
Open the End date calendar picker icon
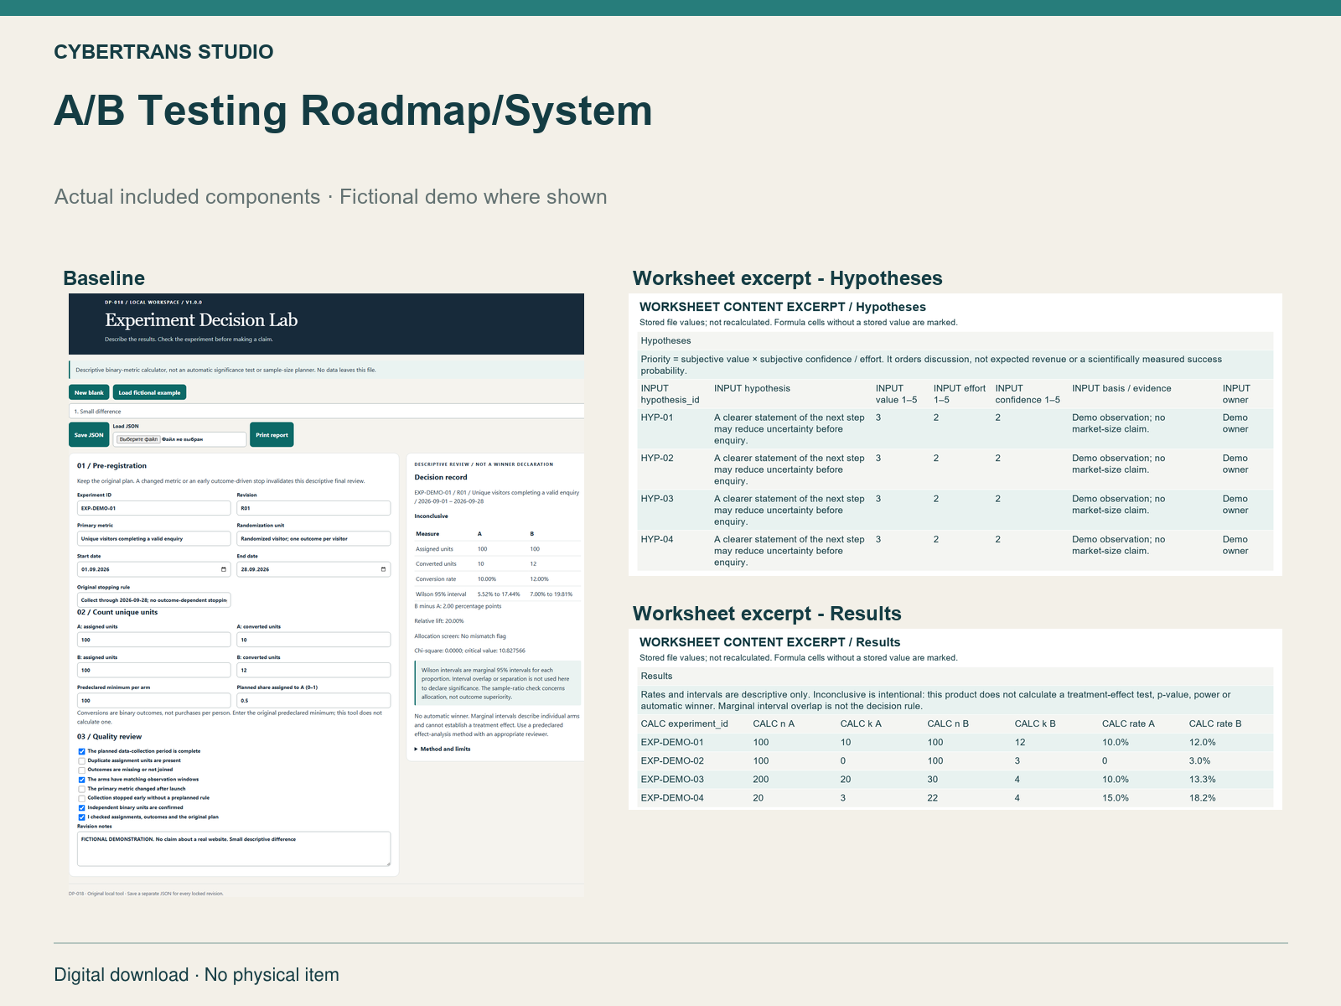click(384, 569)
